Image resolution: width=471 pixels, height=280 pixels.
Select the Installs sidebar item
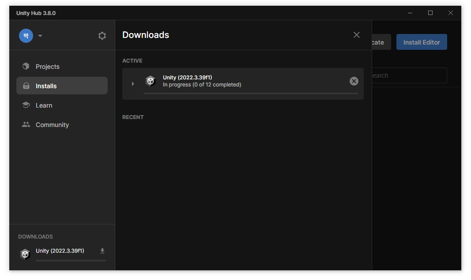(62, 86)
